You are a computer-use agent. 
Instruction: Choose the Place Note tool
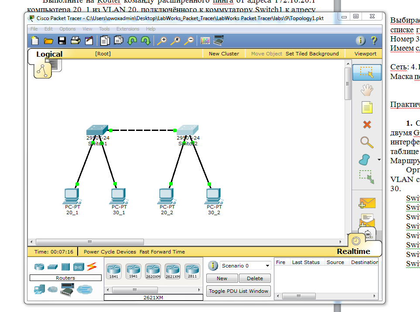coord(367,107)
